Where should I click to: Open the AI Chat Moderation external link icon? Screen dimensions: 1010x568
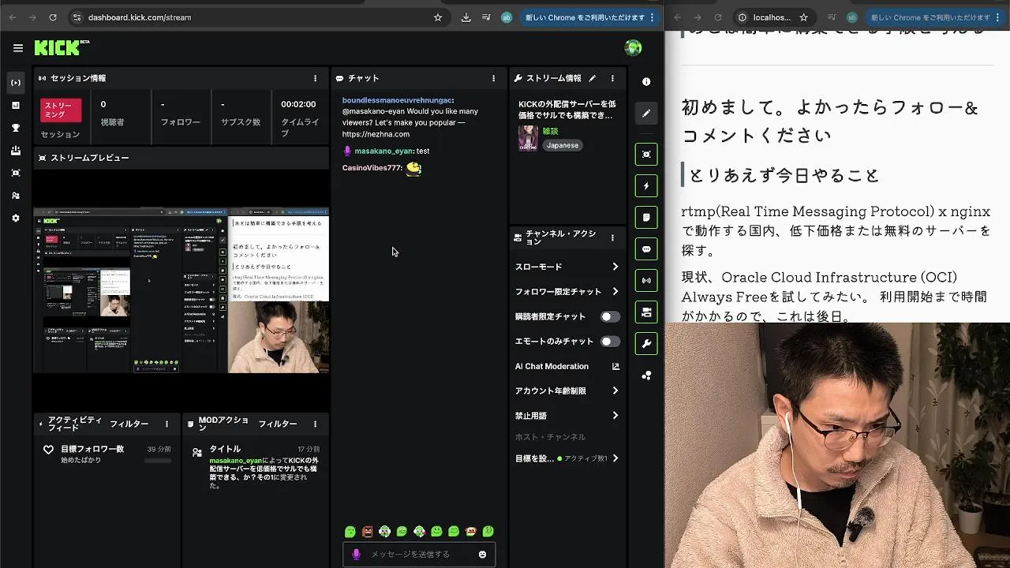tap(615, 366)
